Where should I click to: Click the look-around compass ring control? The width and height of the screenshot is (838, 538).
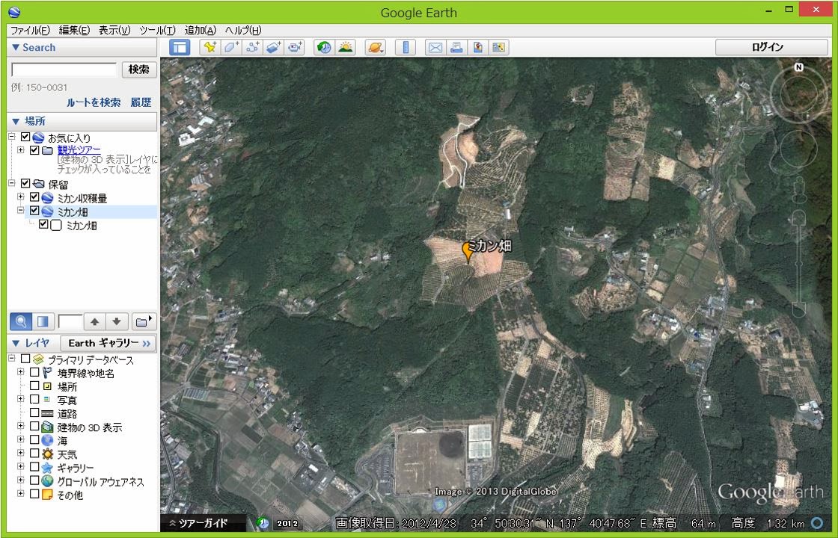798,95
